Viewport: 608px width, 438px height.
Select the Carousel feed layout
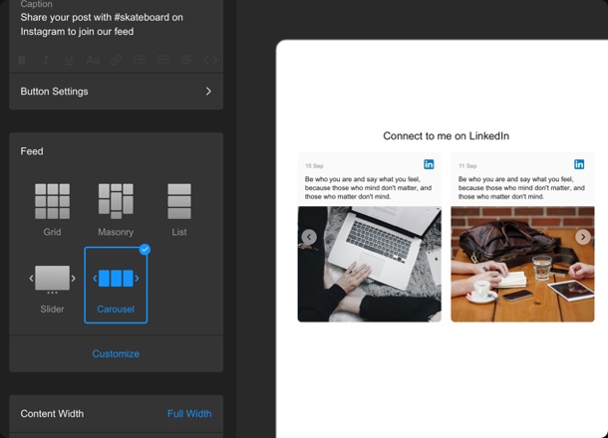[x=116, y=286]
